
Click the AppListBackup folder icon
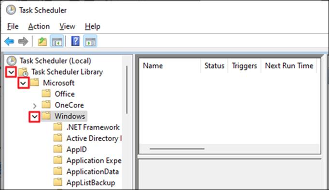[x=58, y=182]
